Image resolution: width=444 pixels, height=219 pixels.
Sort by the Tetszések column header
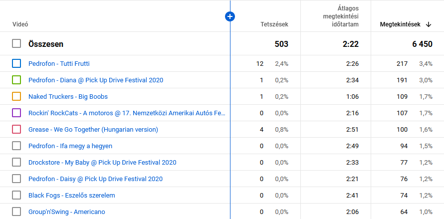[274, 24]
